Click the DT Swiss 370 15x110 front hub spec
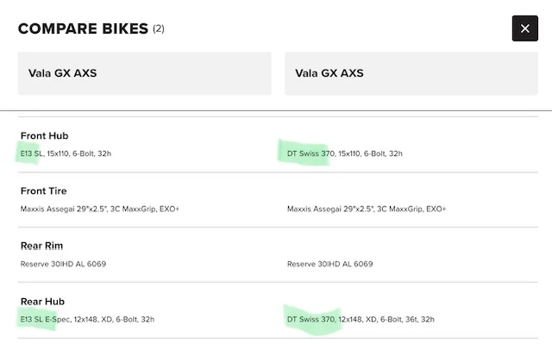The image size is (552, 344). (x=345, y=153)
